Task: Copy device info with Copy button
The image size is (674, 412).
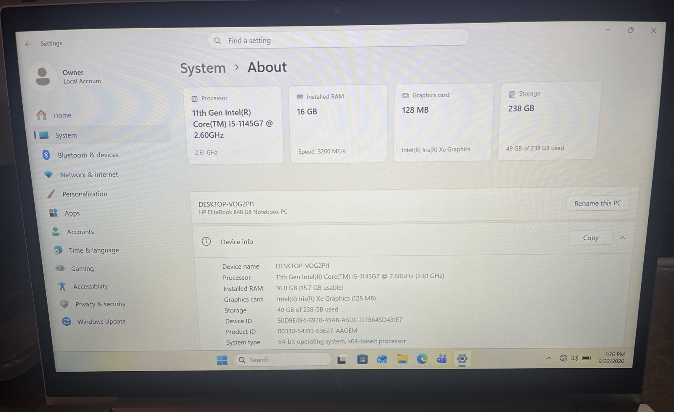Action: (591, 238)
